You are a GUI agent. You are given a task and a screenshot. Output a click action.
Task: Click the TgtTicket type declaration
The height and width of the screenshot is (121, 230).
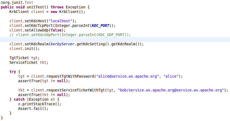(x=19, y=58)
